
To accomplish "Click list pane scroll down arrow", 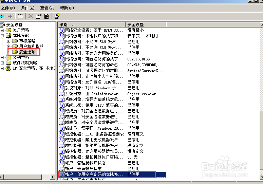I will point(261,177).
